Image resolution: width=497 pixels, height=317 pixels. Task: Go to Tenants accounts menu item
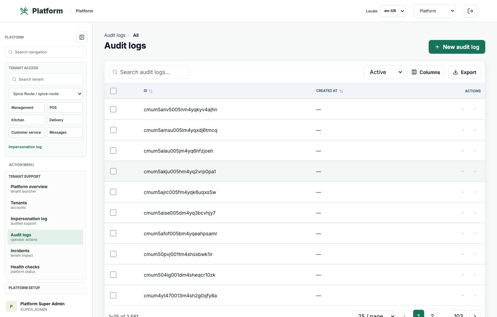pyautogui.click(x=45, y=205)
